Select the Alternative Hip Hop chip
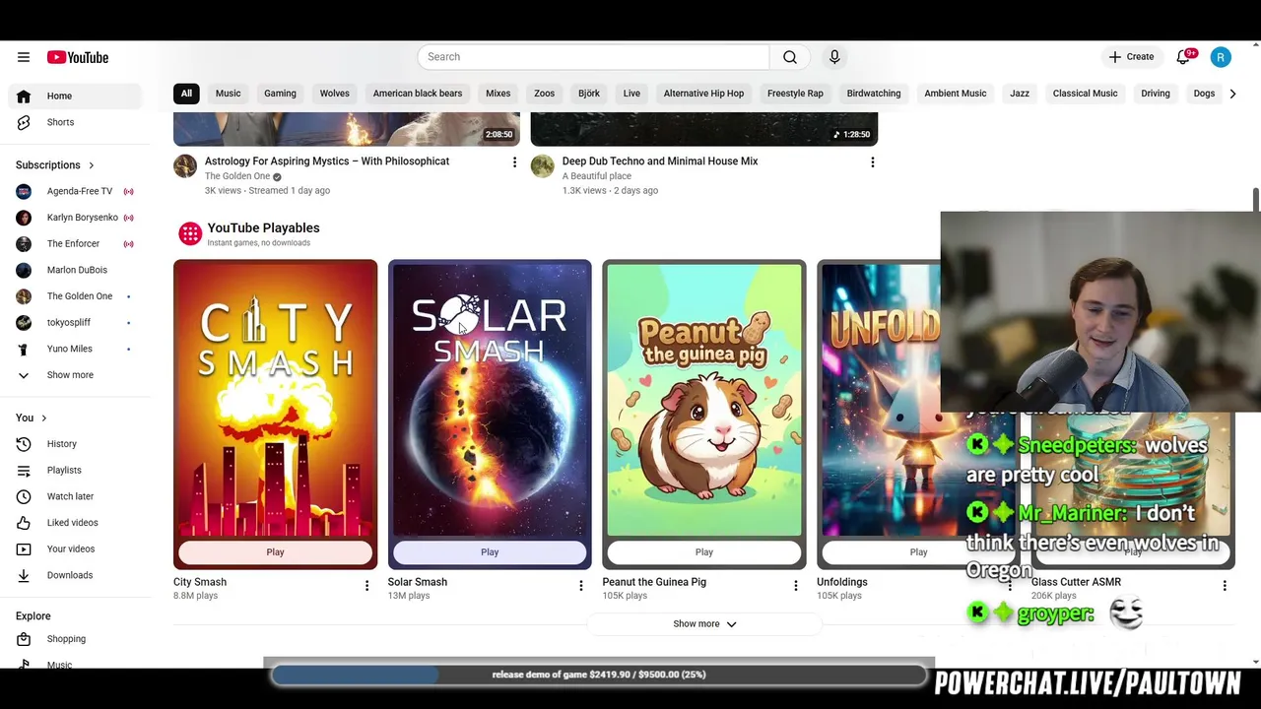The height and width of the screenshot is (709, 1261). (703, 94)
